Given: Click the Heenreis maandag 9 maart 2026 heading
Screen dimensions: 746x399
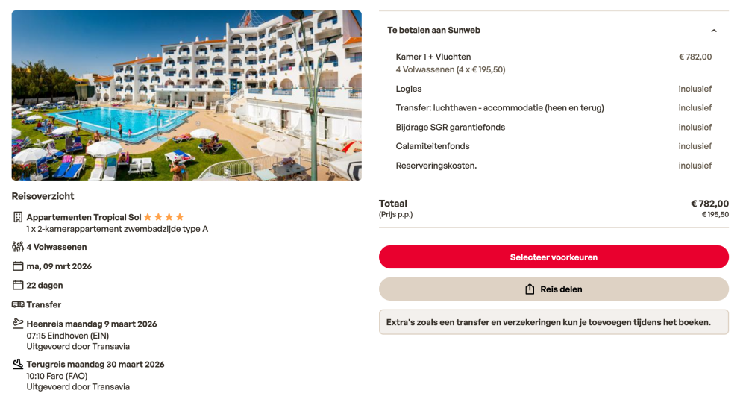Looking at the screenshot, I should [x=92, y=324].
